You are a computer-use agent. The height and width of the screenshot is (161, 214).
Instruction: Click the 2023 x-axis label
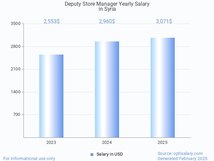(x=51, y=142)
